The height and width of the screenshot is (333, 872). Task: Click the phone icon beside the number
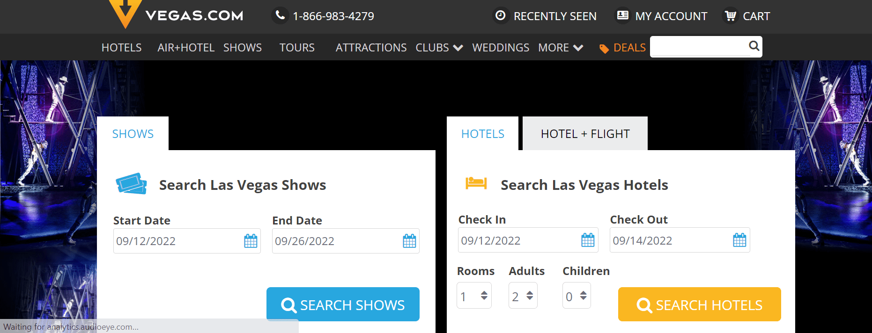click(280, 15)
